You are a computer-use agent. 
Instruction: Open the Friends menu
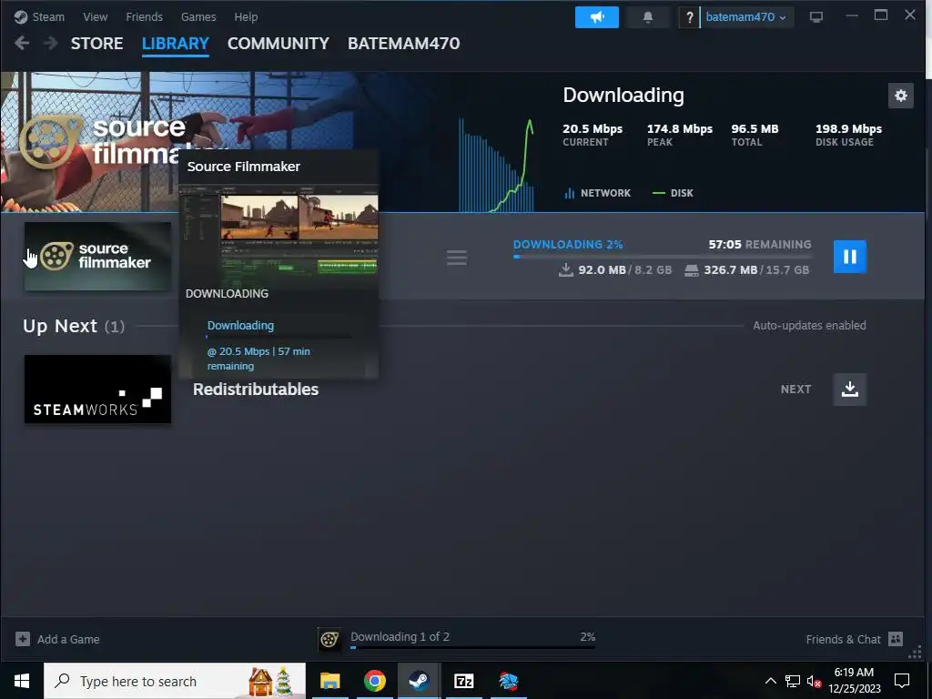pos(144,16)
